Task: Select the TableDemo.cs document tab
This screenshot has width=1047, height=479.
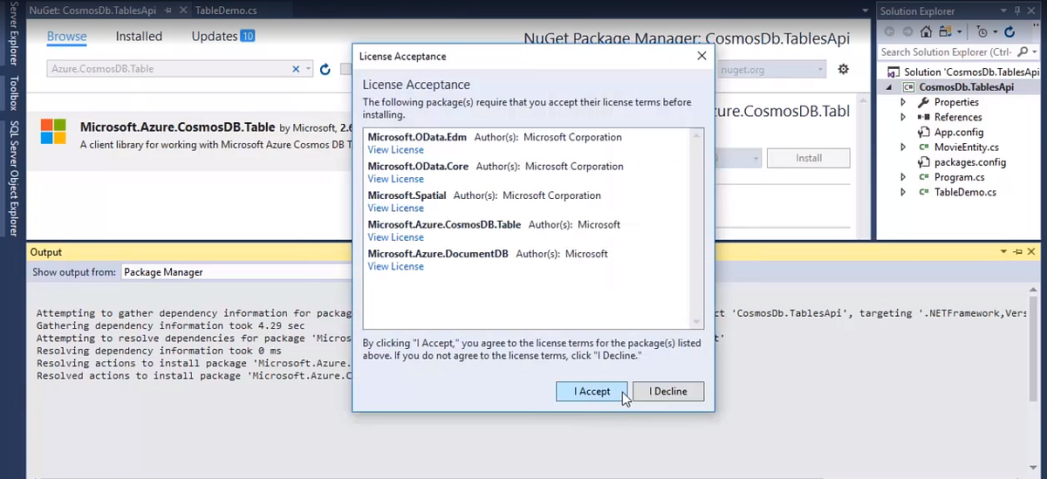Action: point(224,9)
